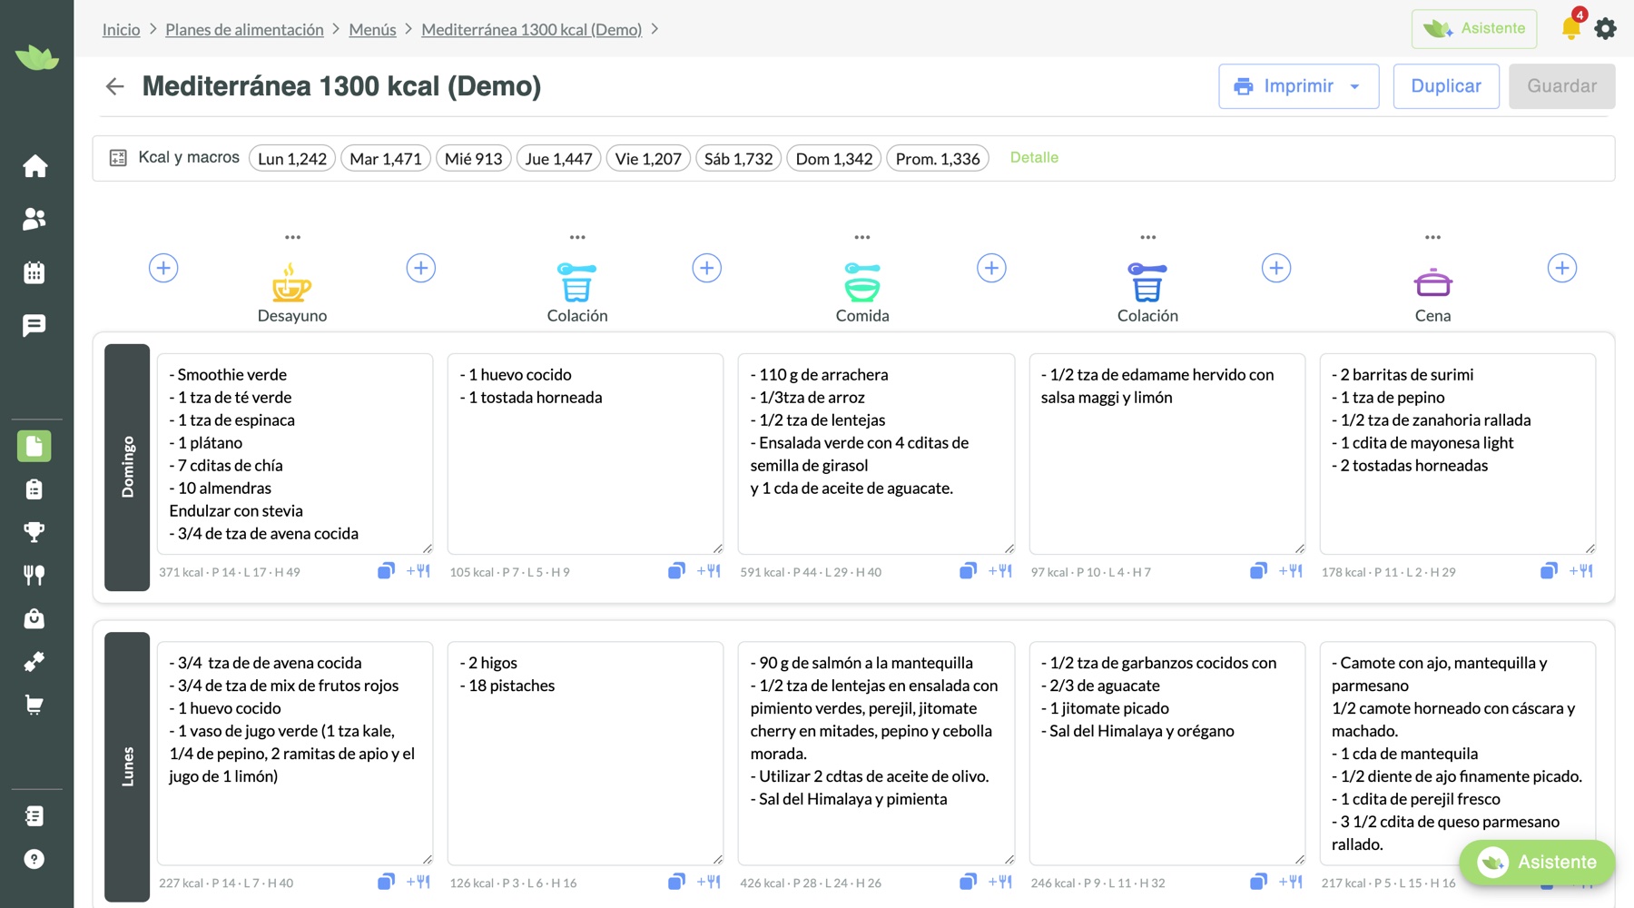Edit the Domingo Desayuno text box
The image size is (1634, 908).
click(x=295, y=454)
